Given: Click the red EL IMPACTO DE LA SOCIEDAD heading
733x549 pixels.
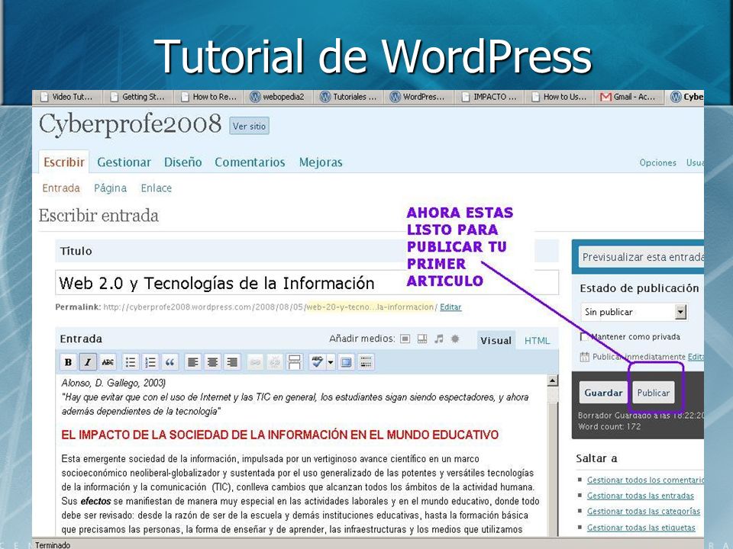Looking at the screenshot, I should (x=279, y=435).
